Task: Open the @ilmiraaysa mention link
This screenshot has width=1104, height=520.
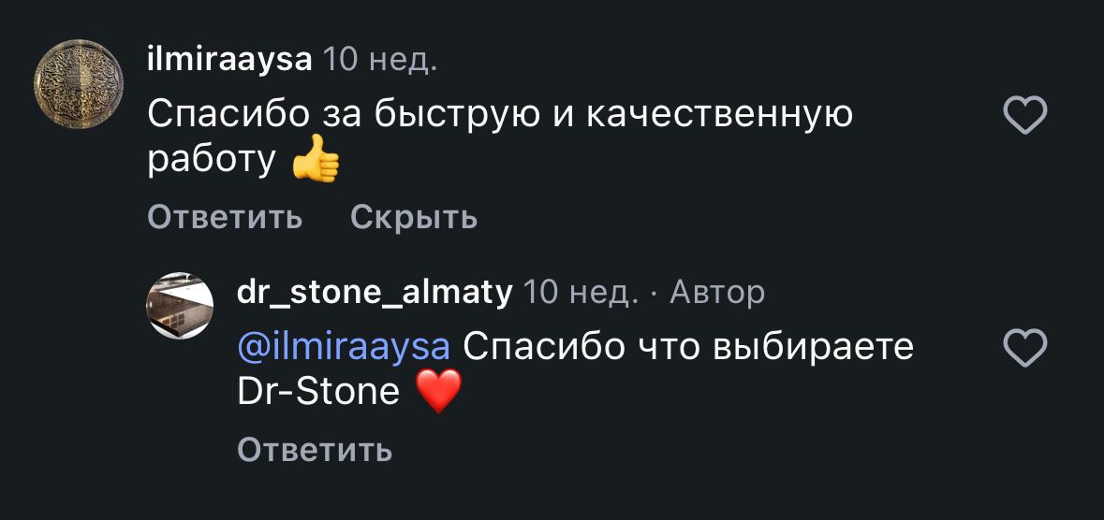Action: tap(344, 347)
